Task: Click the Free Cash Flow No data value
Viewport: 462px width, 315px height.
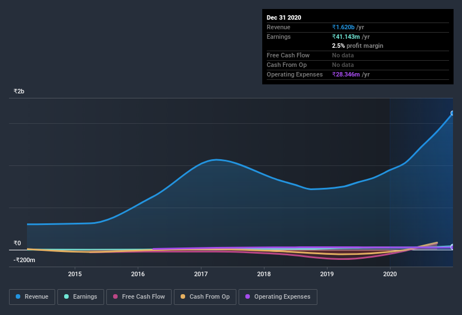Action: [343, 55]
